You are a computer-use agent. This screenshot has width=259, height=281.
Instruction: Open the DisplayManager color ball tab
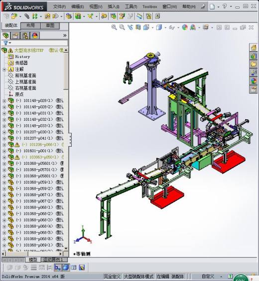click(x=35, y=35)
